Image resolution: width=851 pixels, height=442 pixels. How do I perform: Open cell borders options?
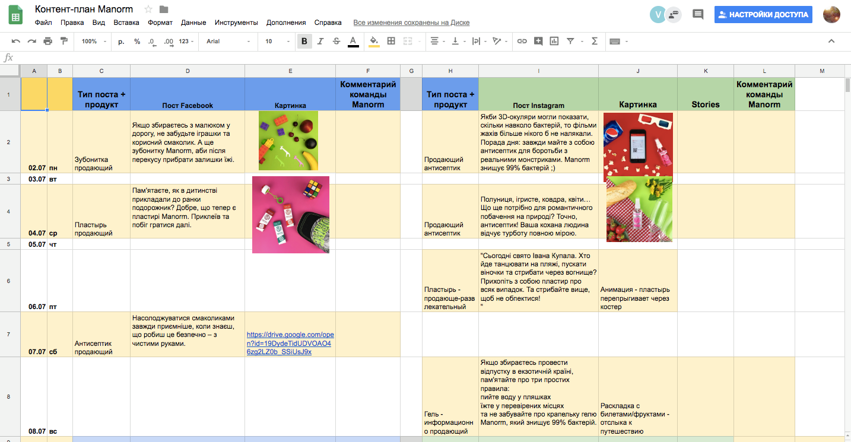(x=391, y=41)
